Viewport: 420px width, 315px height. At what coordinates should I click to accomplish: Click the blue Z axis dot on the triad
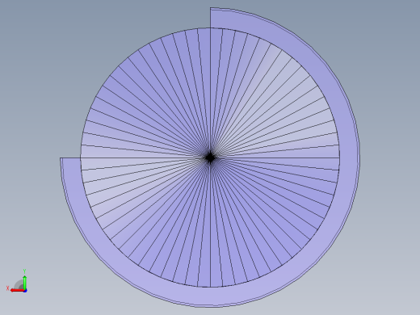point(25,291)
